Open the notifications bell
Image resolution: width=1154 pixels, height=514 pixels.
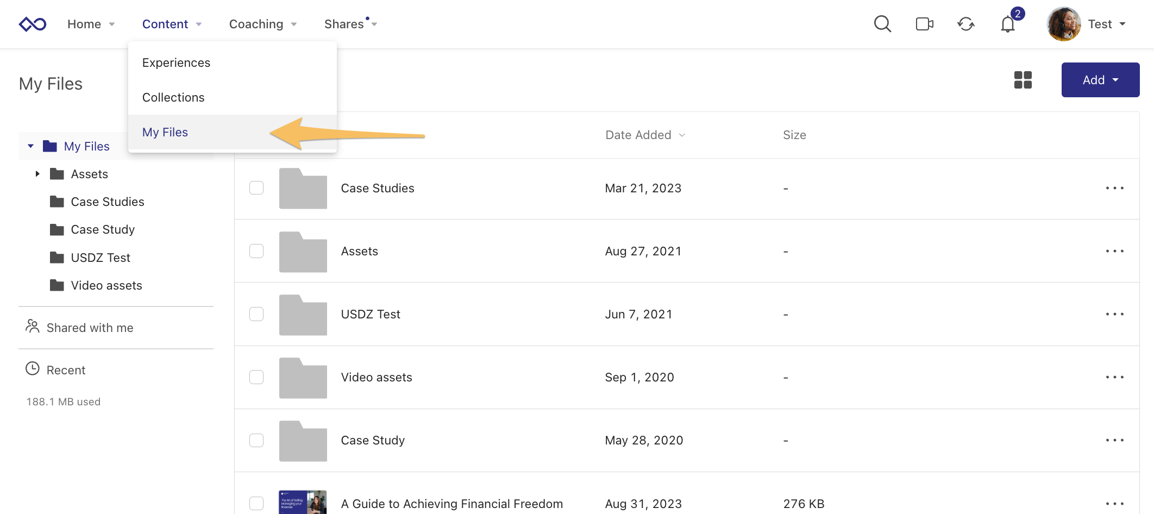pyautogui.click(x=1008, y=24)
